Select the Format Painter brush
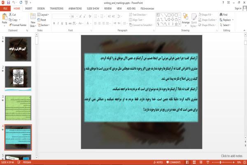Screen dimensions: 247x165 point(18,25)
